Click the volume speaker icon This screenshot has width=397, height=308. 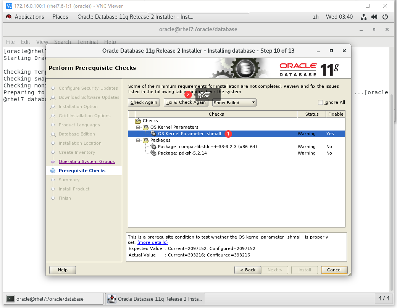[374, 17]
